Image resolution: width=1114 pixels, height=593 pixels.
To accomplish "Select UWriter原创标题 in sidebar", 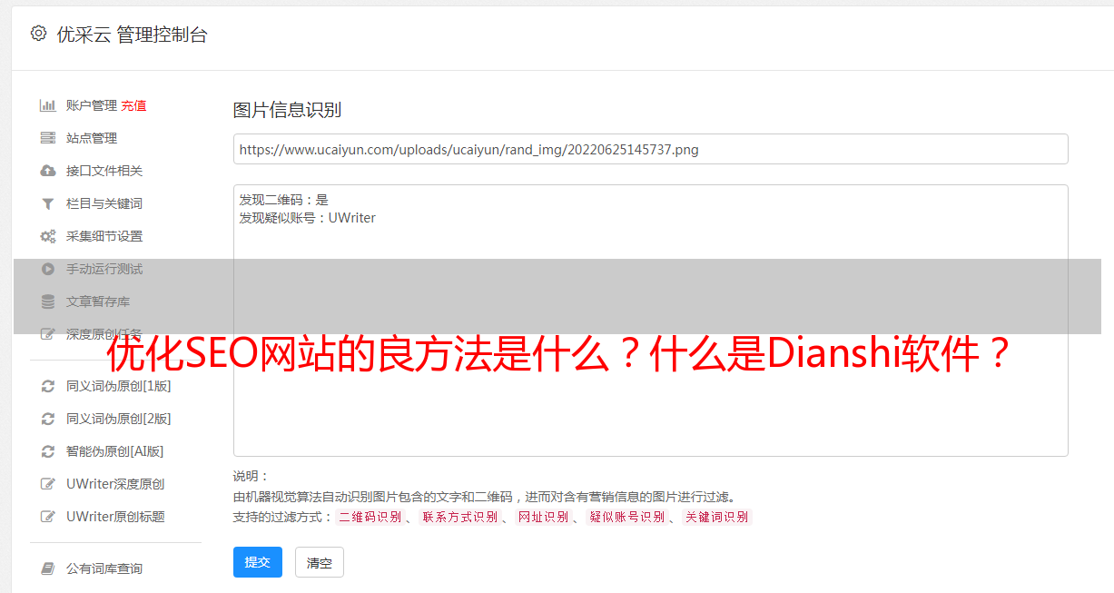I will pyautogui.click(x=115, y=517).
